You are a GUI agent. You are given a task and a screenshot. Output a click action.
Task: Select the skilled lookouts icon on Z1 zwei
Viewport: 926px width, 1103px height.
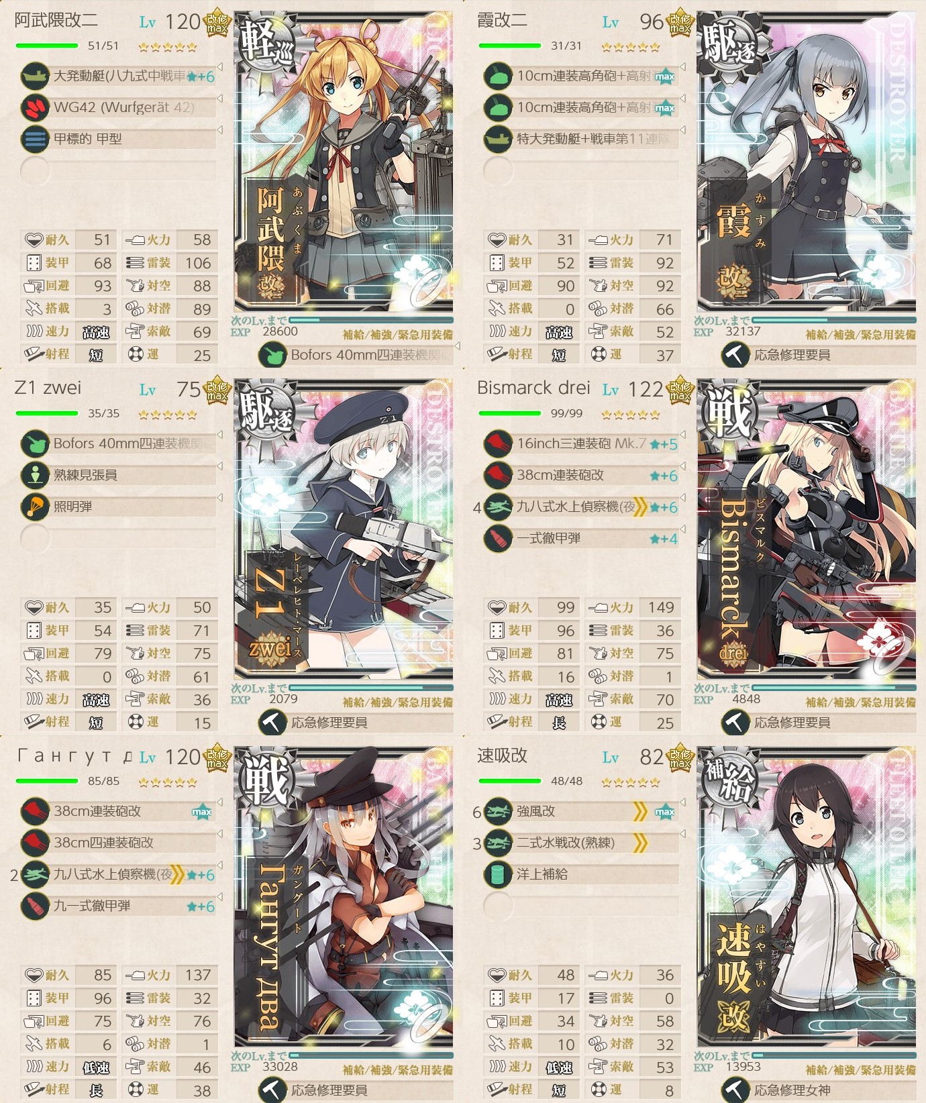coord(35,475)
